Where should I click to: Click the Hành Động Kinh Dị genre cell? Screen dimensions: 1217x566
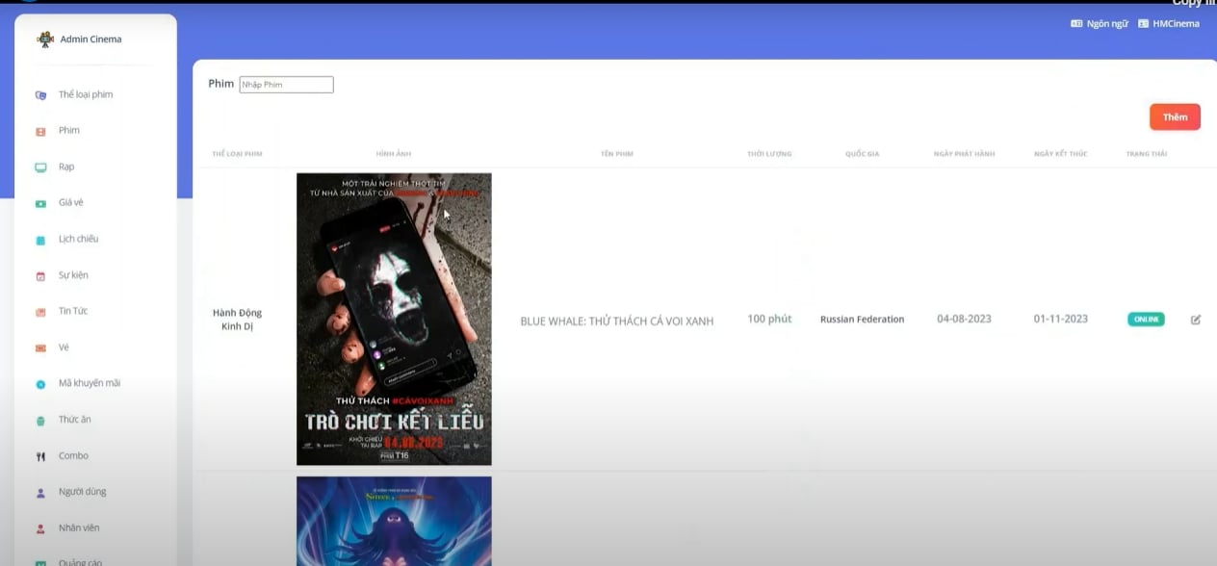pos(237,320)
